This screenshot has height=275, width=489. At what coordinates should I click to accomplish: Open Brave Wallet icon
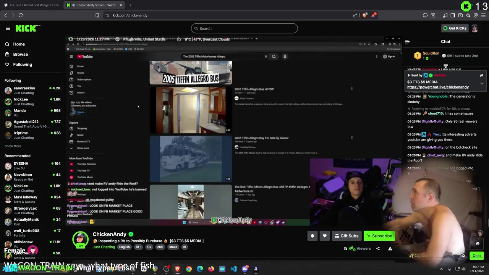[x=460, y=15]
